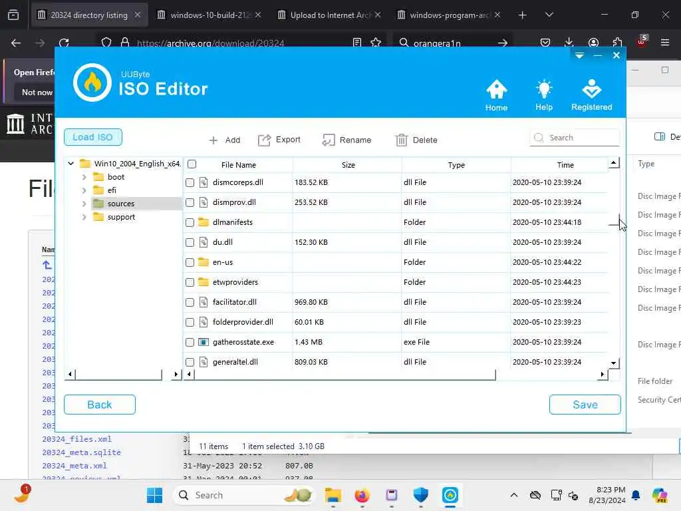Open Firefox from the taskbar
Viewport: 681px width, 511px height.
pyautogui.click(x=362, y=495)
